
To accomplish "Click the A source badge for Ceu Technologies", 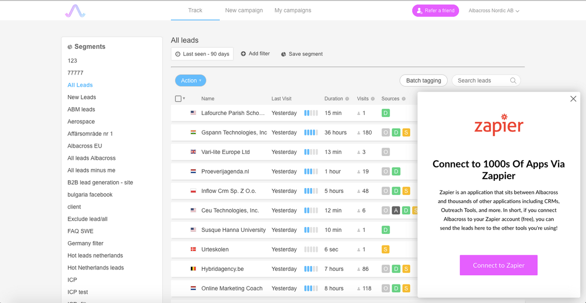I will click(396, 210).
